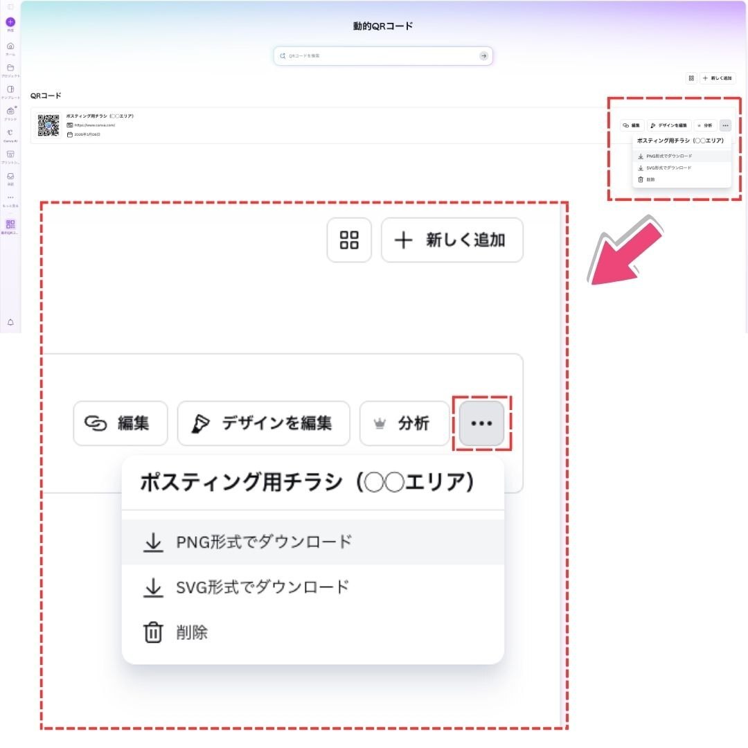Image resolution: width=748 pixels, height=748 pixels.
Task: Click the enlarged 分析 crown button
Action: (x=404, y=423)
